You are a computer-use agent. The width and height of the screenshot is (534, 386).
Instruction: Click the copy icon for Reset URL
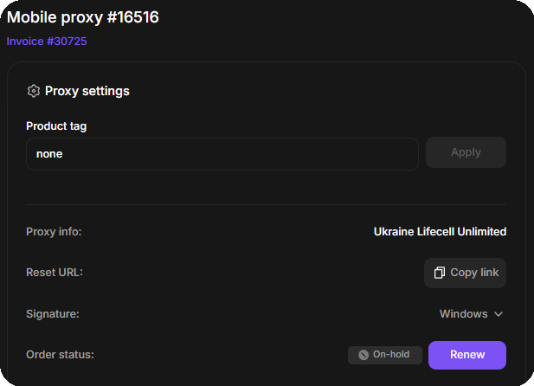click(x=440, y=273)
